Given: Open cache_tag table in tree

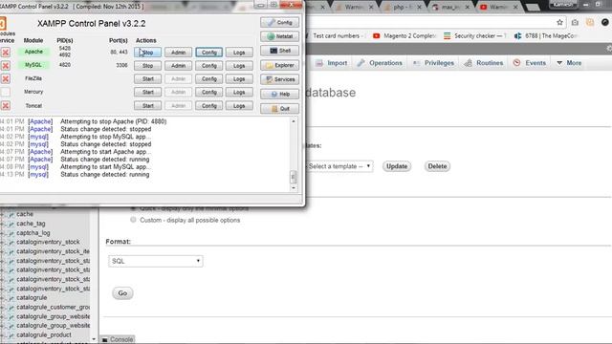Looking at the screenshot, I should click(x=31, y=224).
